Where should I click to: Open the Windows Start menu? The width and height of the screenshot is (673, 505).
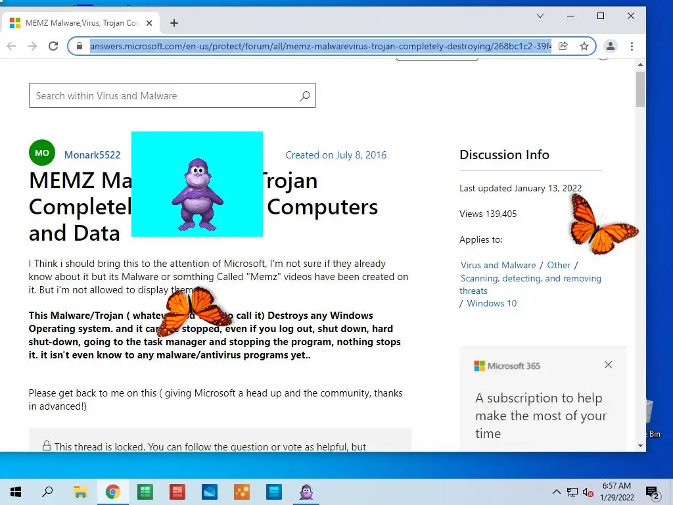pyautogui.click(x=16, y=492)
